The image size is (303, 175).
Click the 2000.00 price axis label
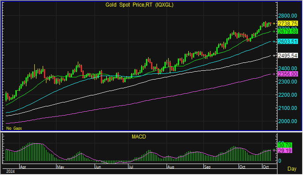pos(288,121)
